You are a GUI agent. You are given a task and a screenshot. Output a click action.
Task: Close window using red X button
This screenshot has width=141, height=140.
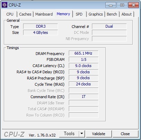coord(133,5)
